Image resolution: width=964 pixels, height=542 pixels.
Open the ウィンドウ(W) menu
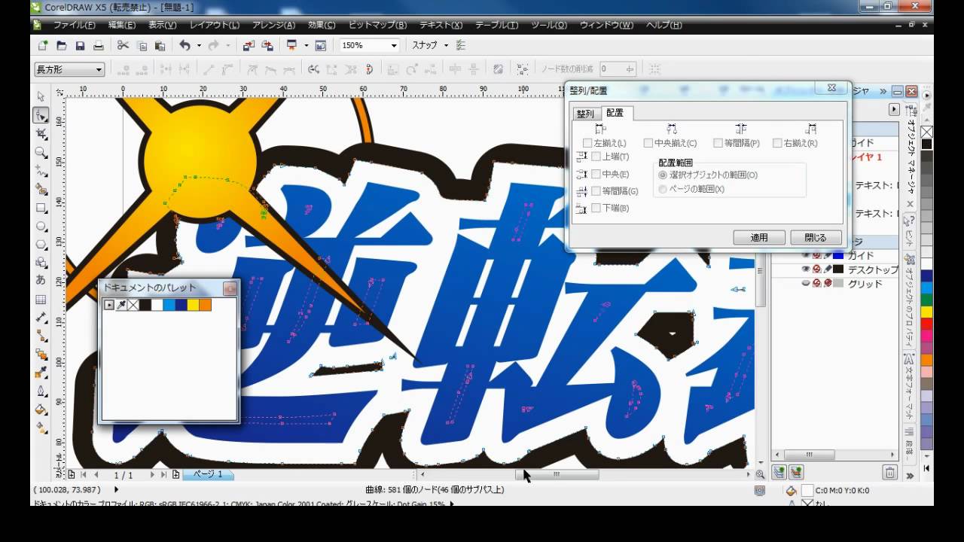(606, 25)
